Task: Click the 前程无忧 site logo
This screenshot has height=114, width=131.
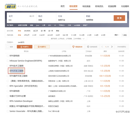Action: [11, 6]
